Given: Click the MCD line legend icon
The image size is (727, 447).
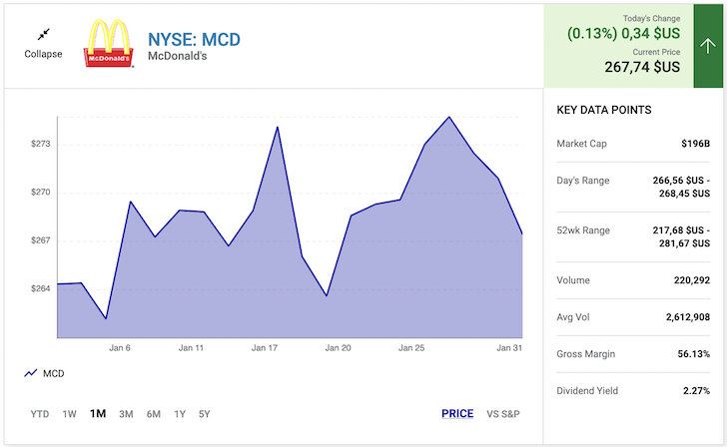Looking at the screenshot, I should [x=31, y=373].
